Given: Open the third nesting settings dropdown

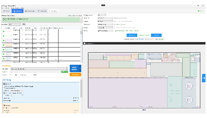Looking at the screenshot, I should coord(105,21).
